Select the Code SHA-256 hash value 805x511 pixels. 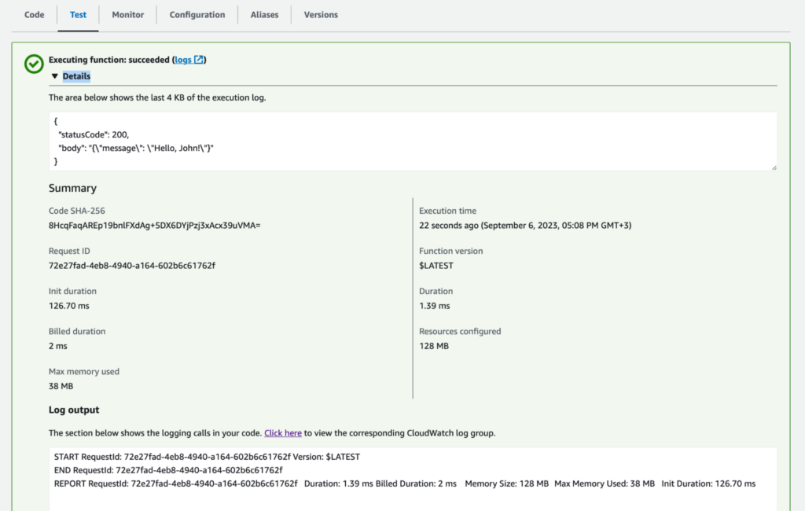pyautogui.click(x=155, y=226)
